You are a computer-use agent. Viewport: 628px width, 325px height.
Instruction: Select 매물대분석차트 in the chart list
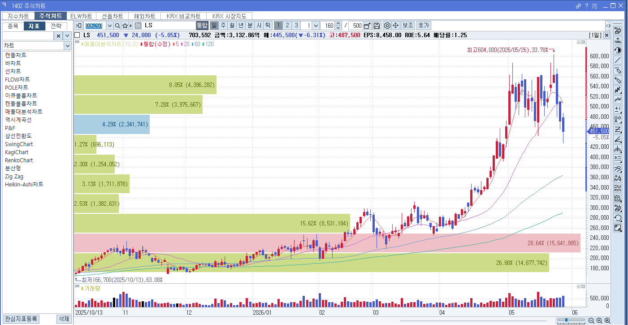click(24, 112)
